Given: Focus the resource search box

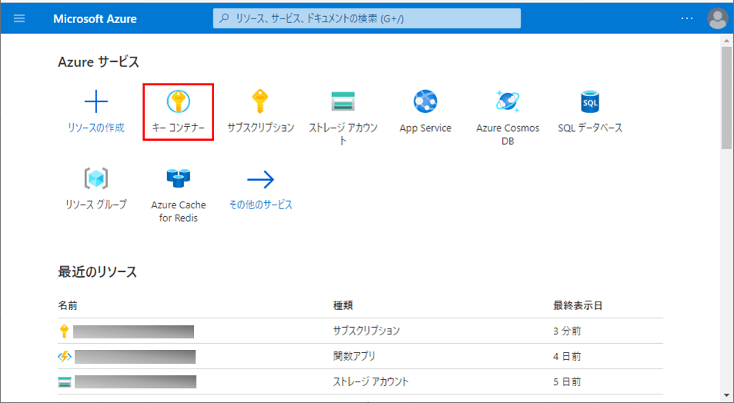Looking at the screenshot, I should pos(367,18).
